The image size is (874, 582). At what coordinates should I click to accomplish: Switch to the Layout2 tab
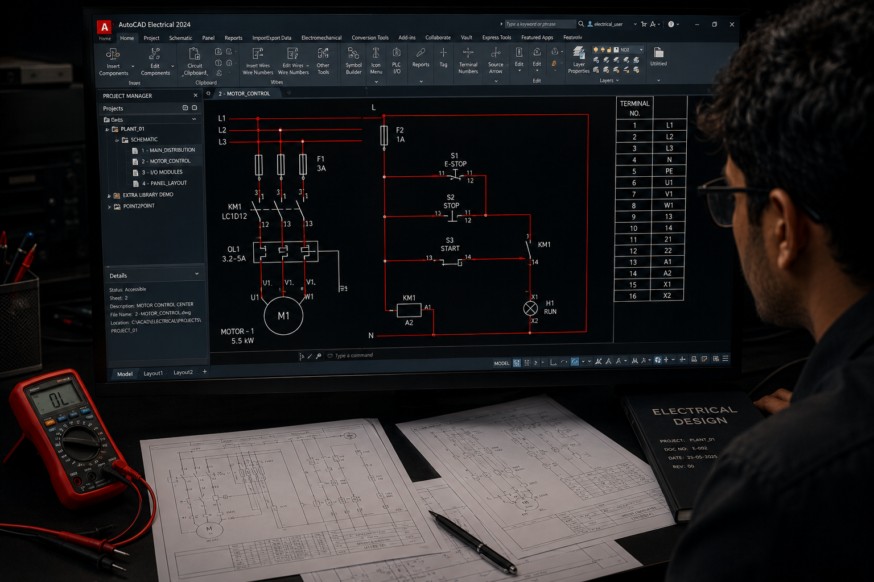coord(183,372)
